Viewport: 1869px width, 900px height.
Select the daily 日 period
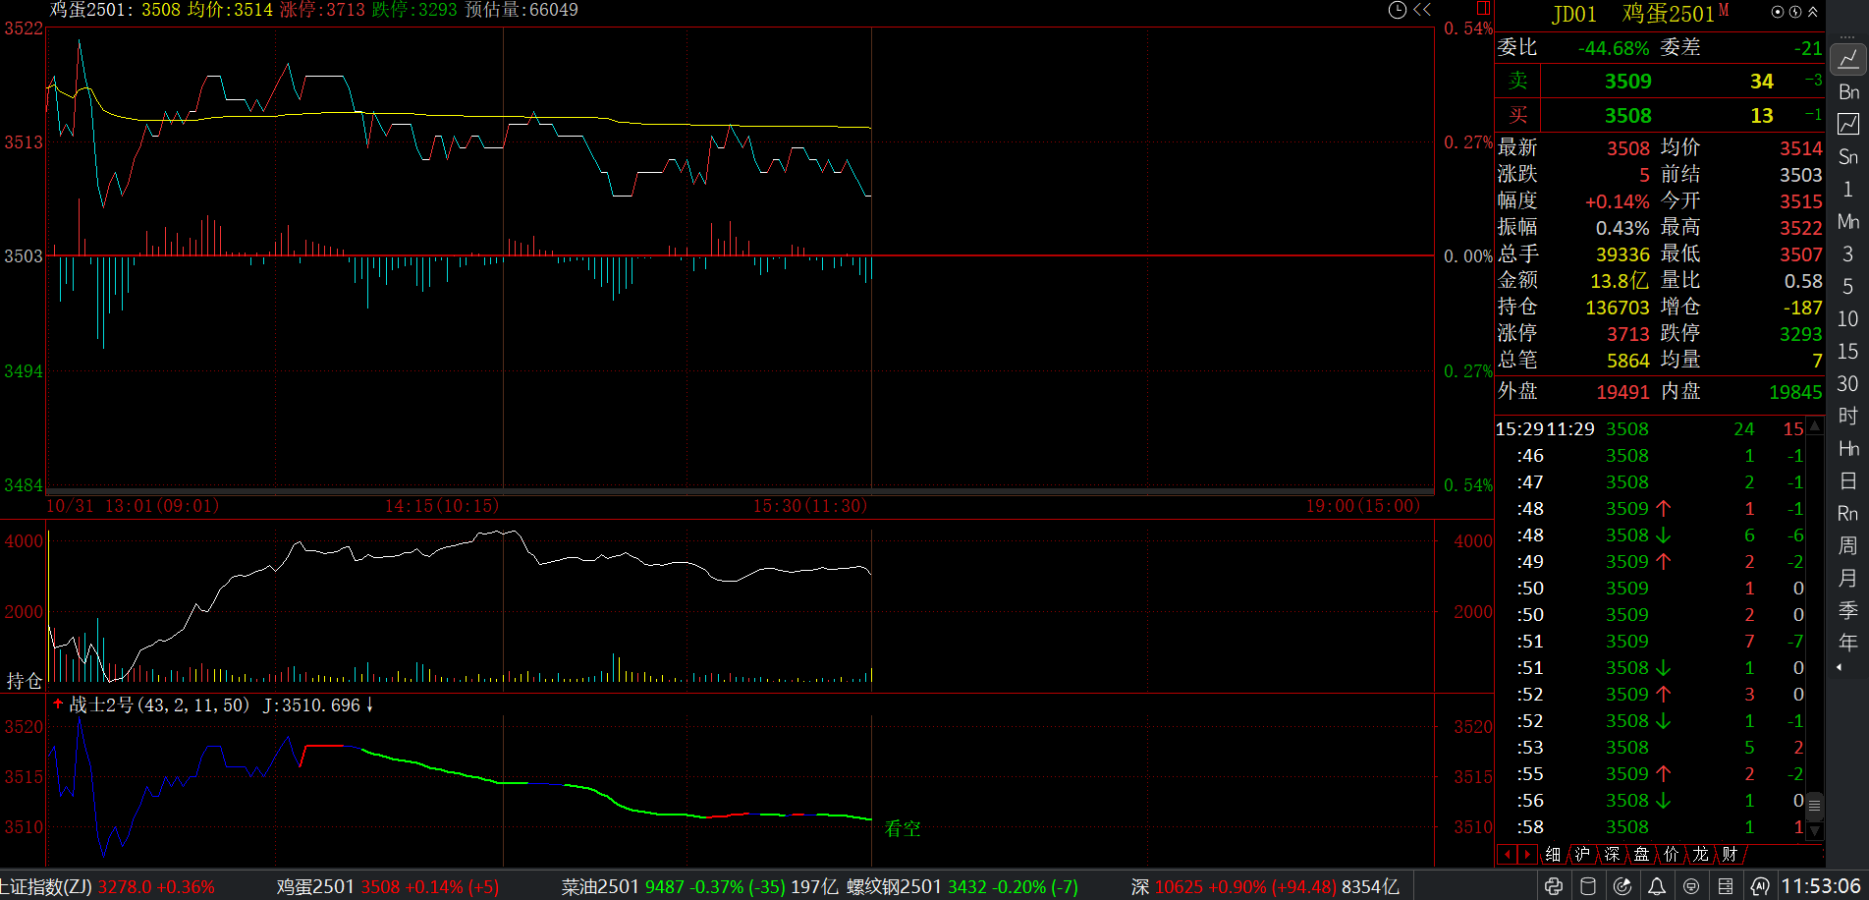click(x=1848, y=480)
